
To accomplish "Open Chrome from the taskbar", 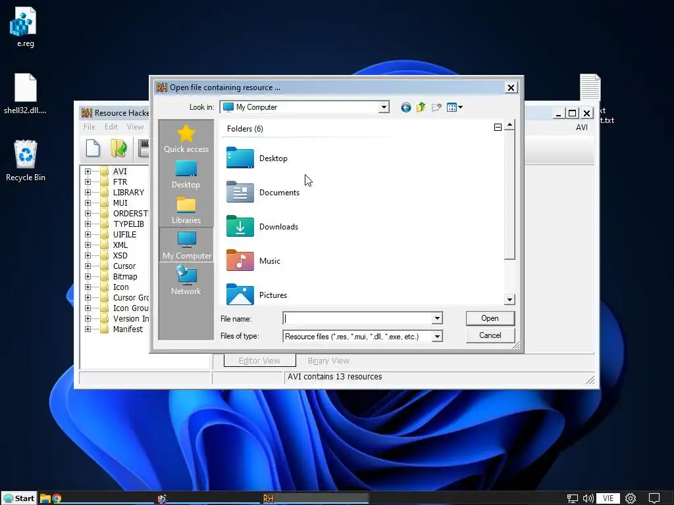I will click(x=57, y=498).
